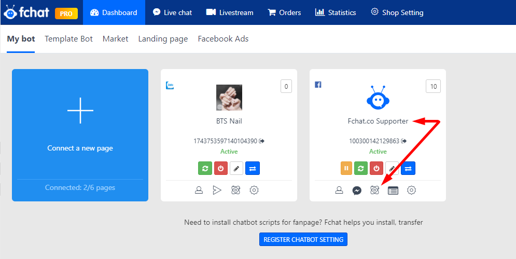Screen dimensions: 516x259
Task: Open the gear settings on the BTS Nail card
Action: [x=254, y=190]
